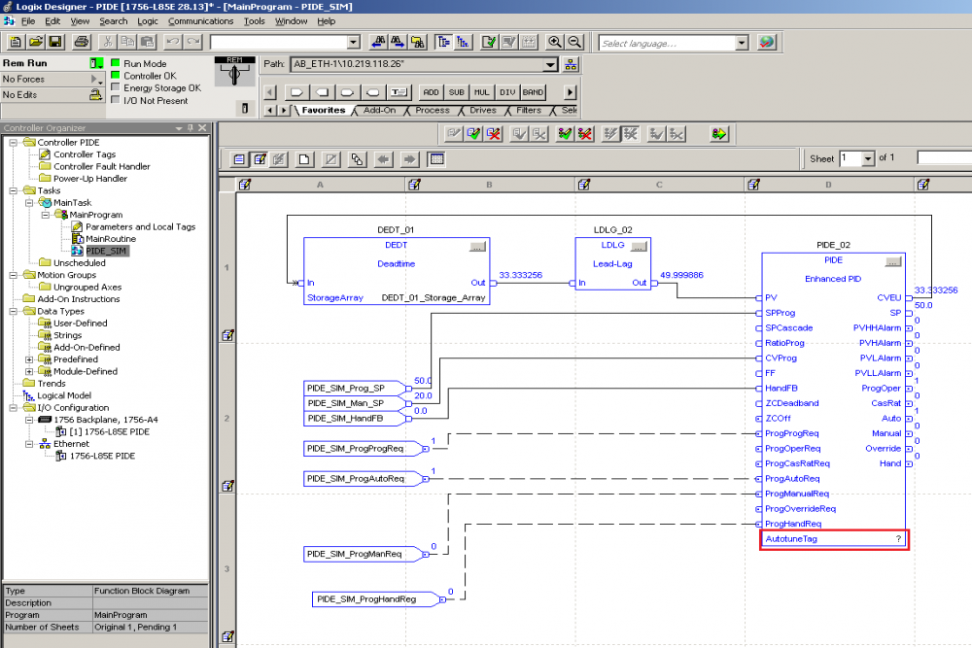Click the MUL instruction button
The image size is (972, 648).
(482, 92)
